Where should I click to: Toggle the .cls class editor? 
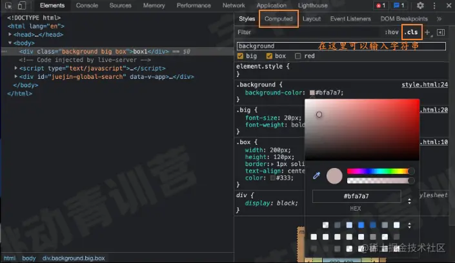[x=412, y=32]
